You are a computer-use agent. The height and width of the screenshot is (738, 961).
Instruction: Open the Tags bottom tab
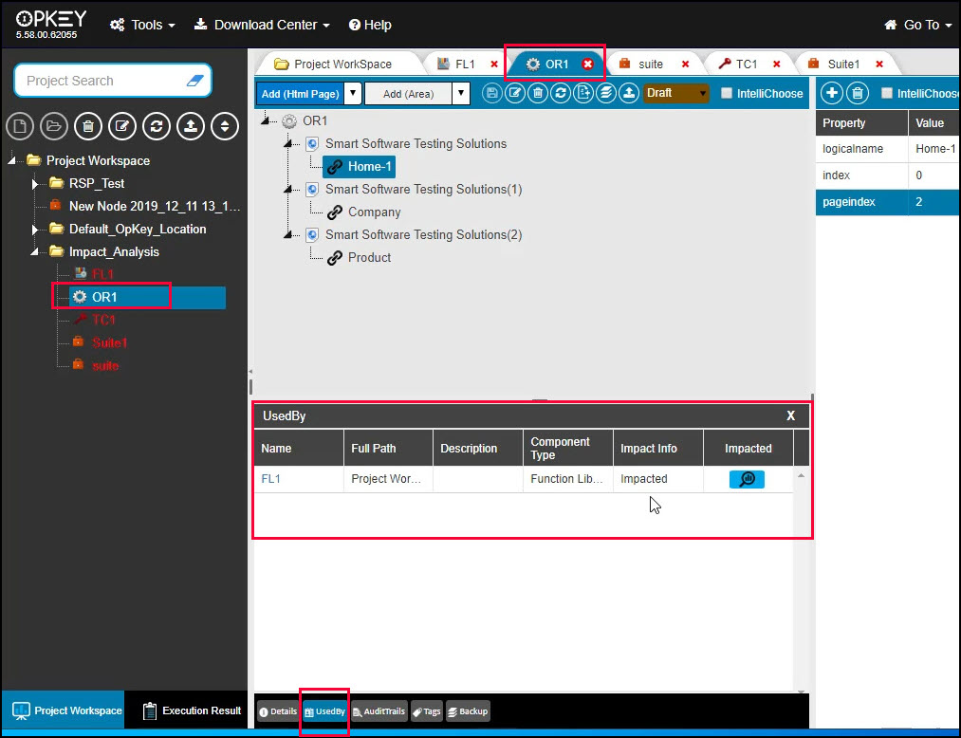point(427,711)
